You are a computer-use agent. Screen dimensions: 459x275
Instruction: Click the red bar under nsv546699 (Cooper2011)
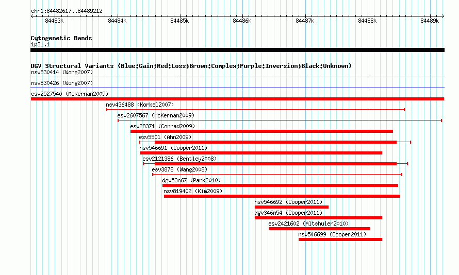point(340,239)
